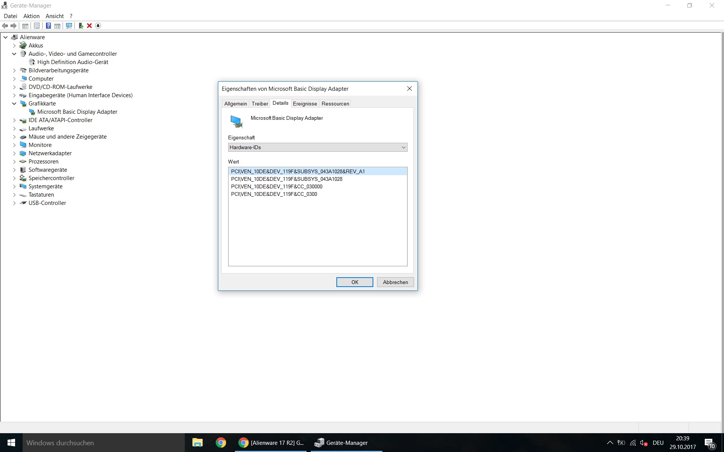Click the update driver toolbar icon
Screen dimensions: 724x452
pyautogui.click(x=81, y=26)
